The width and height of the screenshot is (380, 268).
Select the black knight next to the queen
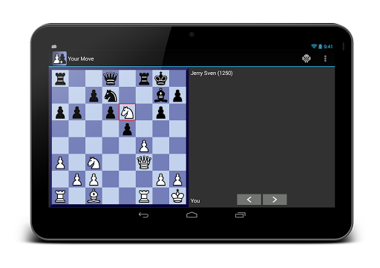click(111, 96)
